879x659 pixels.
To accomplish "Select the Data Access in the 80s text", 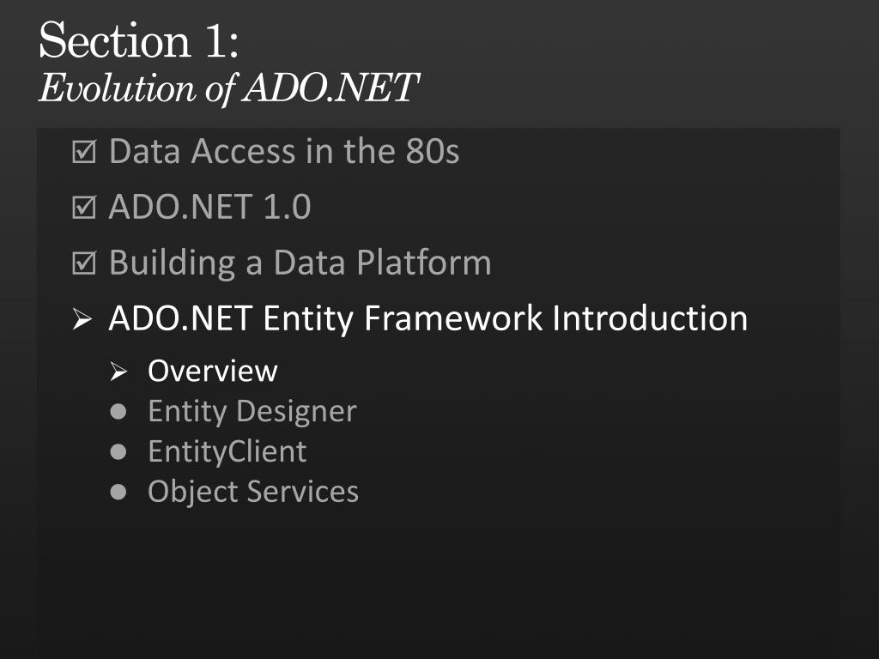I will click(284, 151).
